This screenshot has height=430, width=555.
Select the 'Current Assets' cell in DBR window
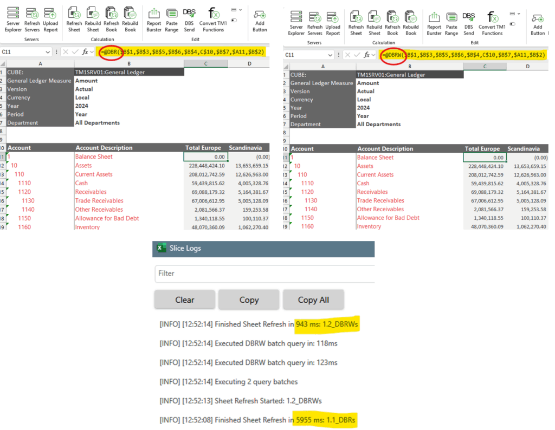[129, 174]
